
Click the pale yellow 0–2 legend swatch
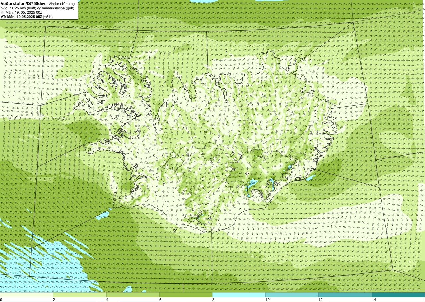pos(27,295)
